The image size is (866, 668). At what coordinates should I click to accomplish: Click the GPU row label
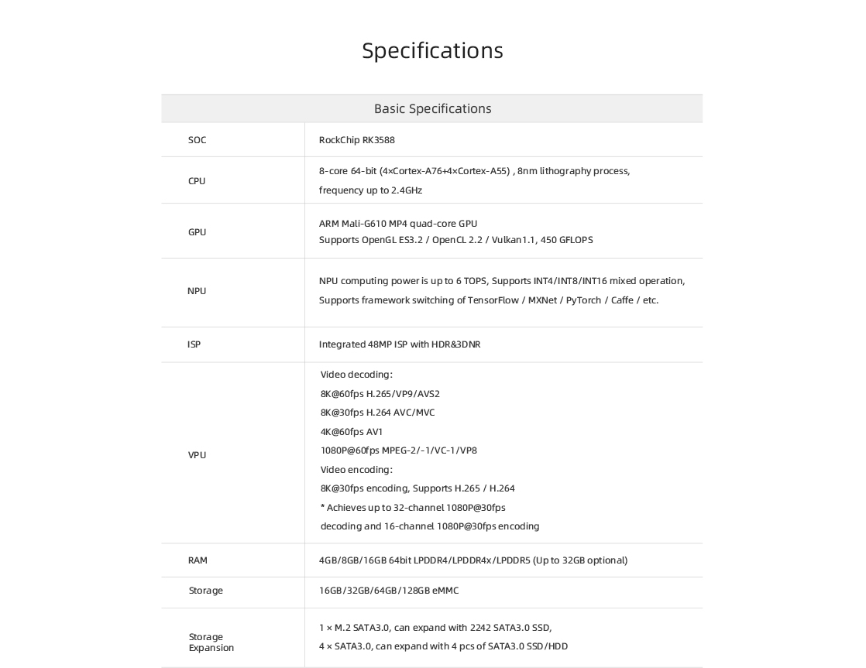coord(198,232)
